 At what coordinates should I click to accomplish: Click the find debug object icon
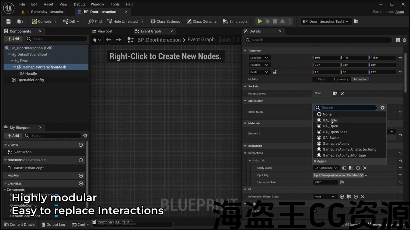356,21
